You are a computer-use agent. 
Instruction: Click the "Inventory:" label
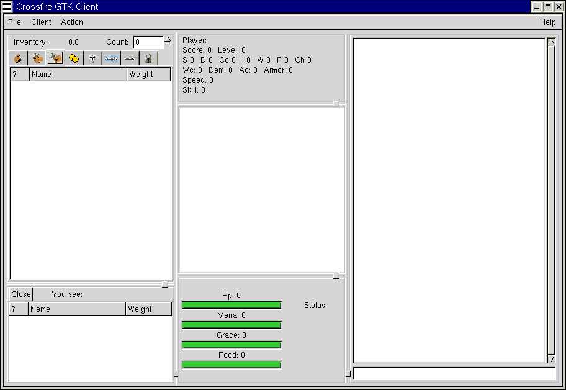click(30, 42)
